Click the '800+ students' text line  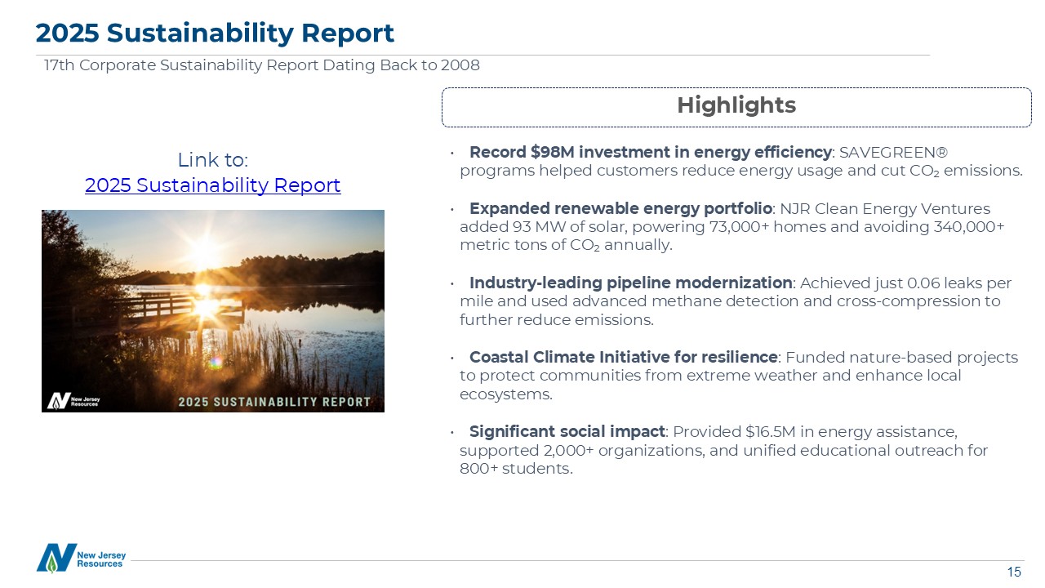[516, 469]
